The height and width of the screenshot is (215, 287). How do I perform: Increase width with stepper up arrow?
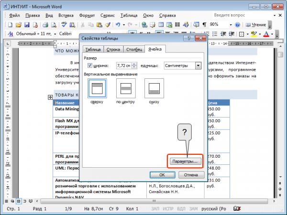coord(134,64)
